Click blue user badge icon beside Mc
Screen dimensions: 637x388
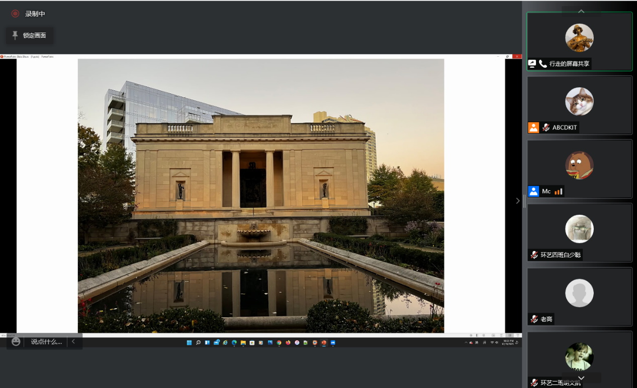[533, 191]
